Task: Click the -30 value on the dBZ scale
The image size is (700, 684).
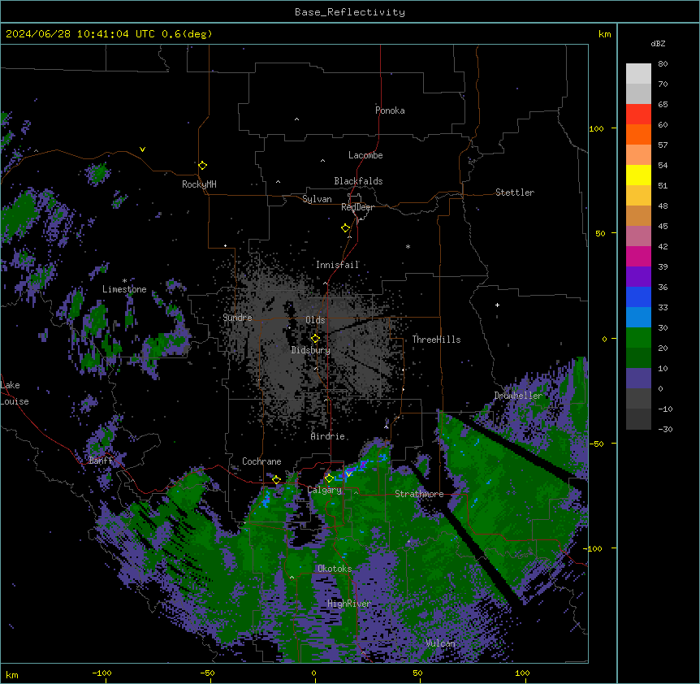Action: [x=665, y=430]
